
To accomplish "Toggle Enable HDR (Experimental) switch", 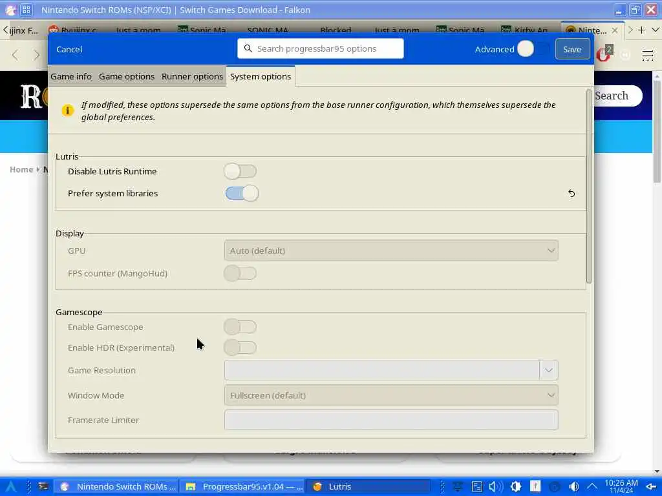I will coord(240,347).
